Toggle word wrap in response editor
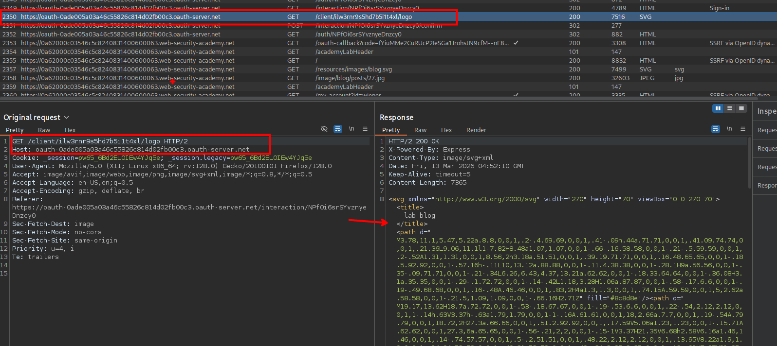The width and height of the screenshot is (777, 346). point(716,129)
